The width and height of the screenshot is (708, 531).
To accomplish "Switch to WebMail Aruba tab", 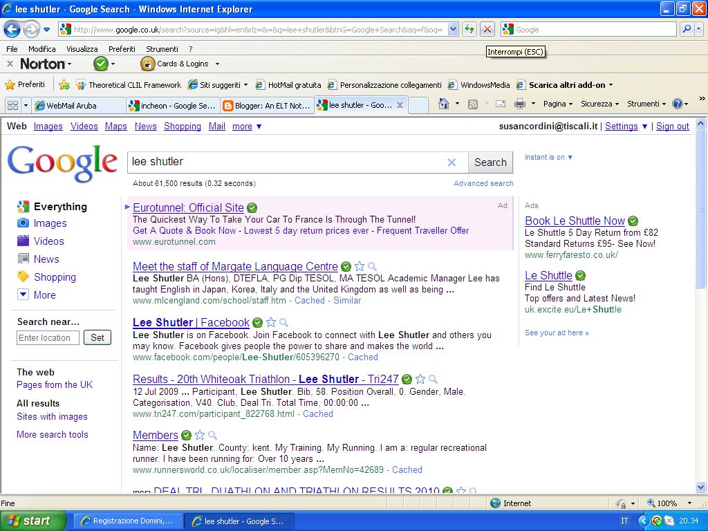I will (x=78, y=105).
